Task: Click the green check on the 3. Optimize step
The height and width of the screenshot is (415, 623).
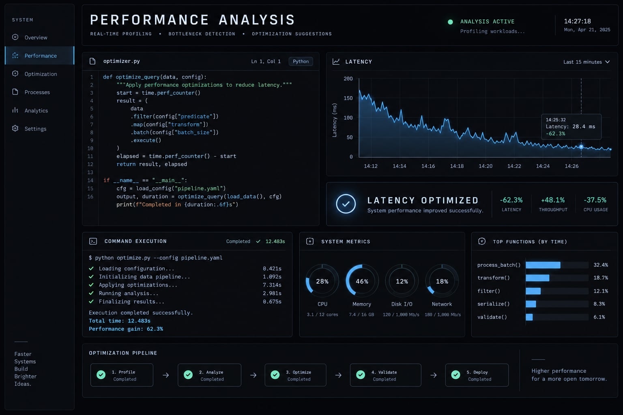Action: click(275, 375)
